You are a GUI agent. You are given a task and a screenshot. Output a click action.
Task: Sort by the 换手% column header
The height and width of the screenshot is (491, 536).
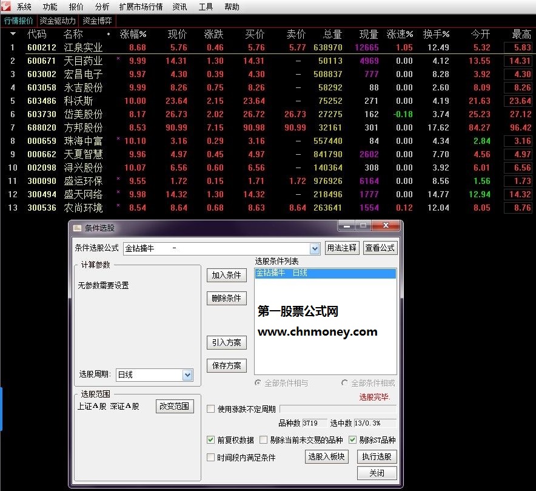click(436, 34)
